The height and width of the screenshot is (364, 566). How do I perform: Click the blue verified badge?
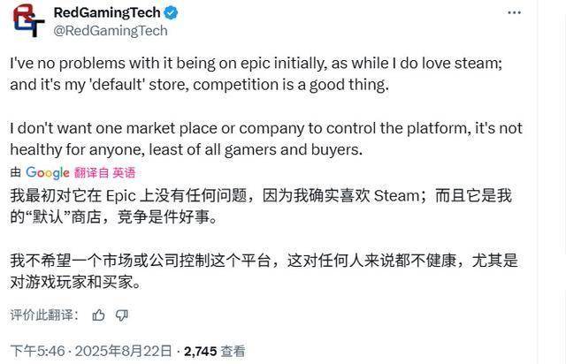[171, 13]
